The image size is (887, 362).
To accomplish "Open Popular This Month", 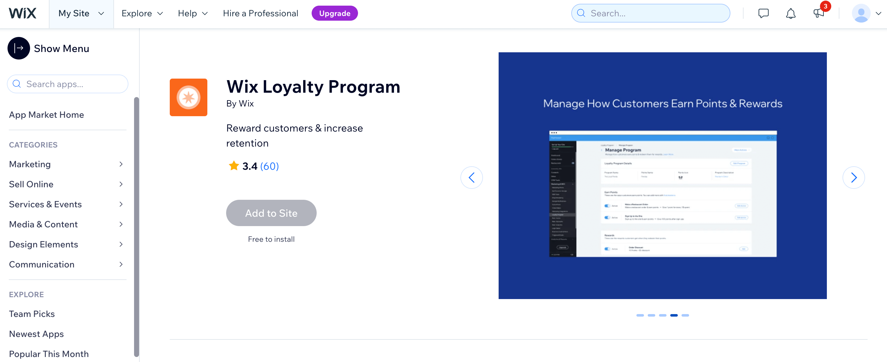I will [49, 354].
